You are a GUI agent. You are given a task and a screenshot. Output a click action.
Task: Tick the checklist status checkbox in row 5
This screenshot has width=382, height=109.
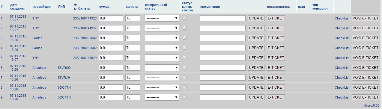click(185, 57)
